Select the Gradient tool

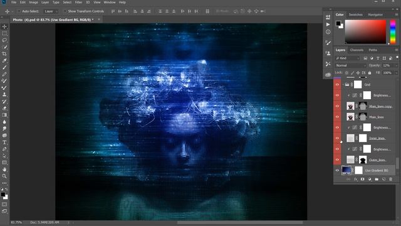click(4, 115)
